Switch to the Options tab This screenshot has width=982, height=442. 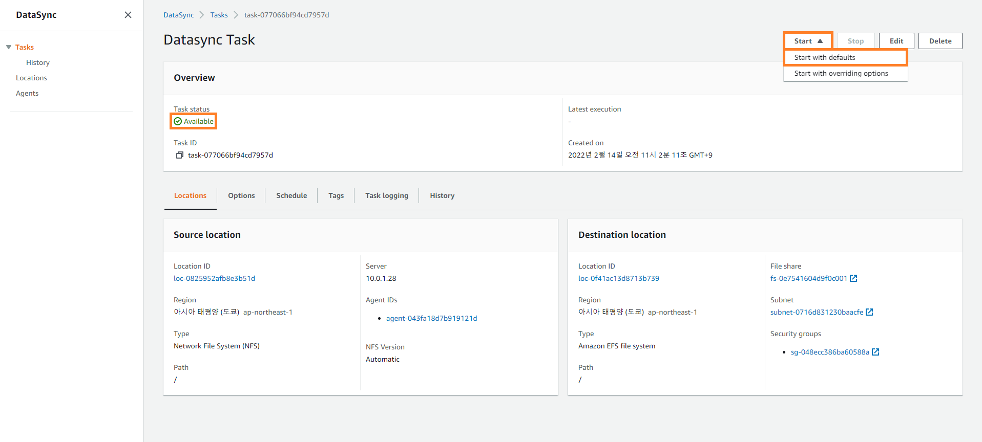pos(241,195)
